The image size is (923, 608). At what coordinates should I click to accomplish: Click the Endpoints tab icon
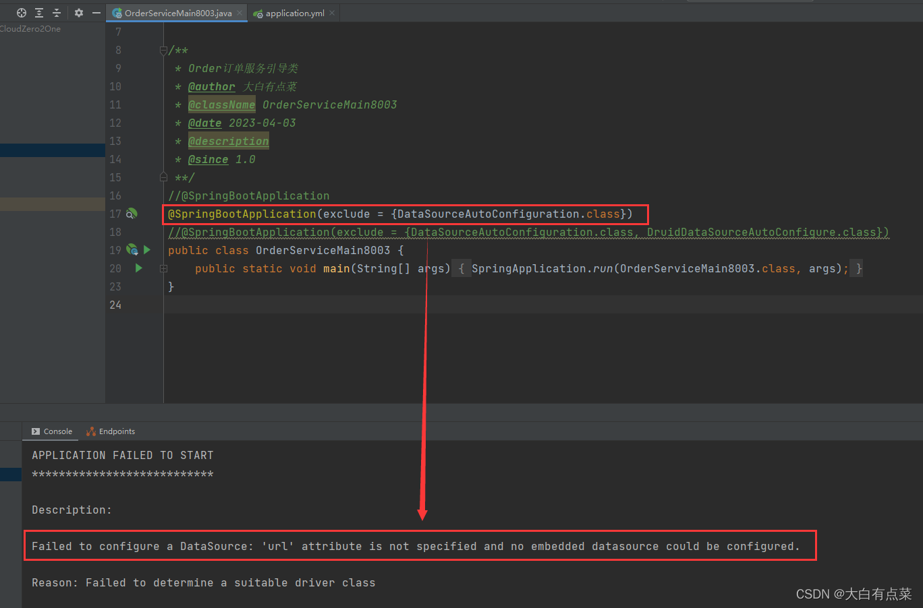91,431
